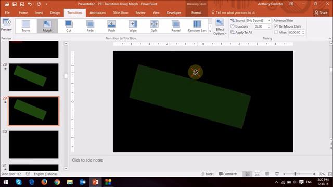The height and width of the screenshot is (187, 333).
Task: Open Microsoft Edge from the taskbar
Action: pos(31,182)
